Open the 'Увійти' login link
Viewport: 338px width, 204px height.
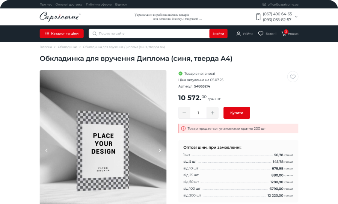pyautogui.click(x=247, y=34)
